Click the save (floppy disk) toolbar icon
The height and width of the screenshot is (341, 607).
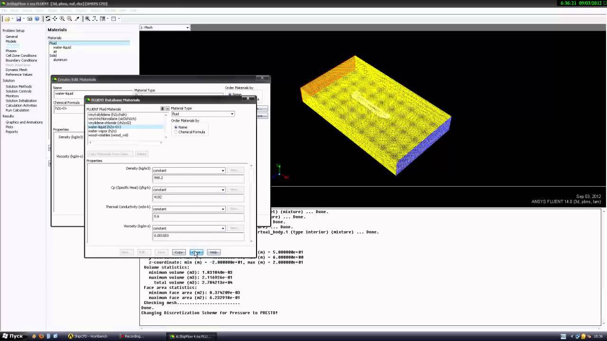(x=18, y=19)
